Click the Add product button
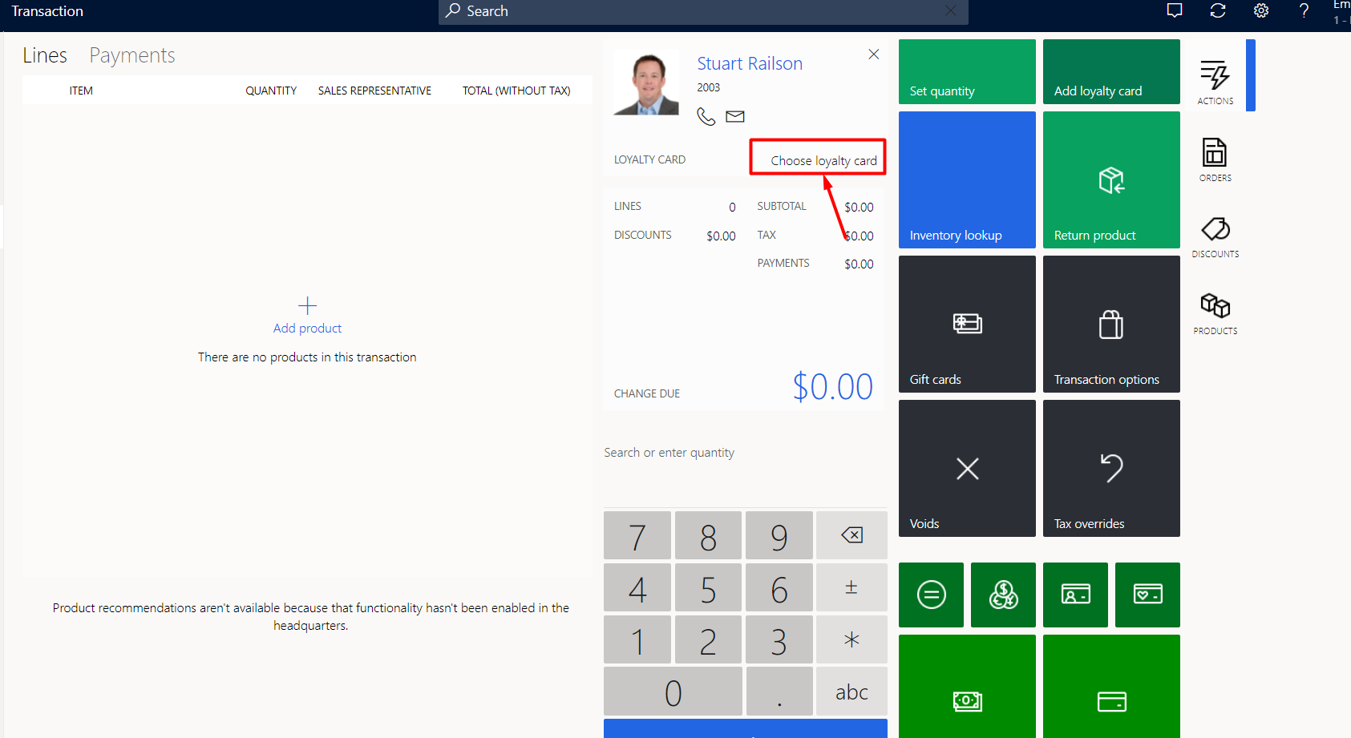The image size is (1351, 738). [307, 316]
